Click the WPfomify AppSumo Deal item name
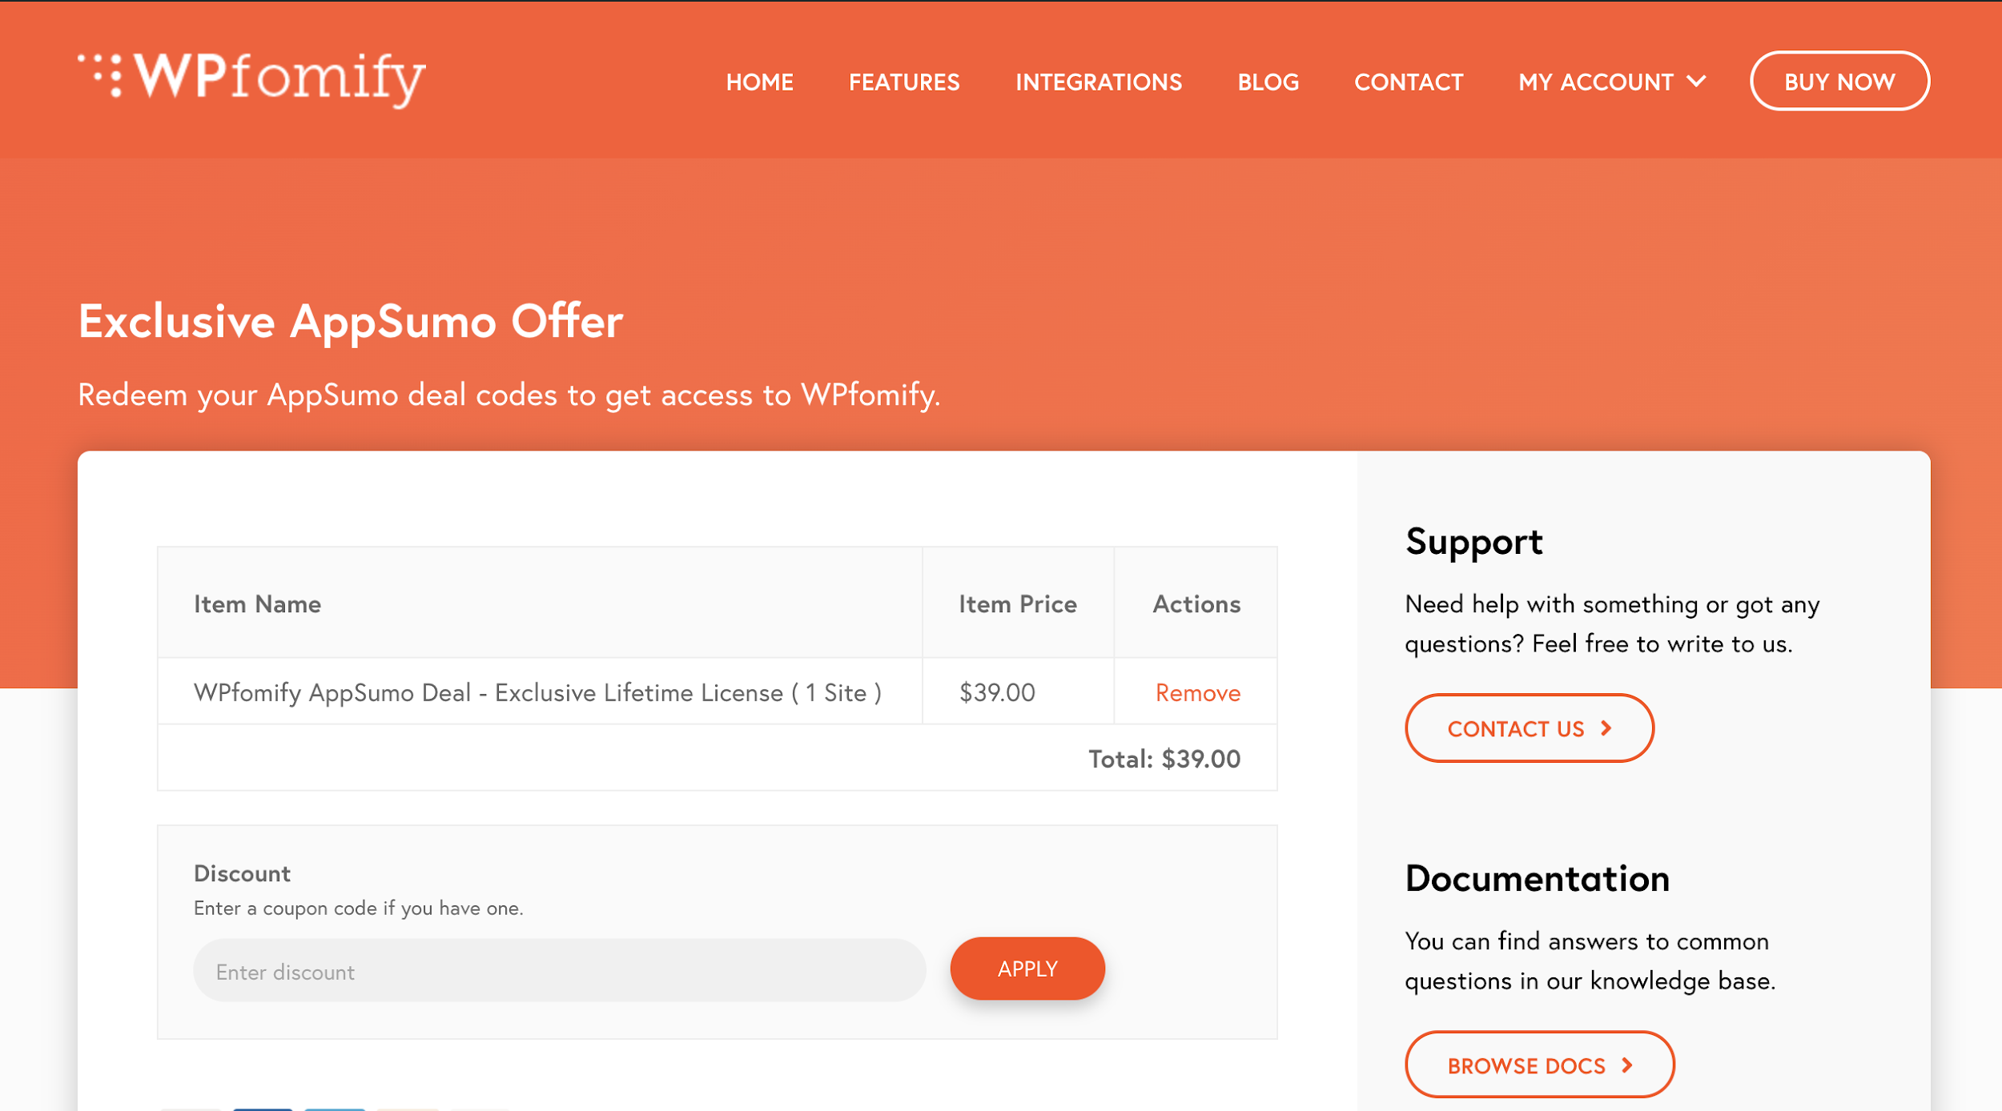This screenshot has height=1111, width=2002. click(537, 692)
